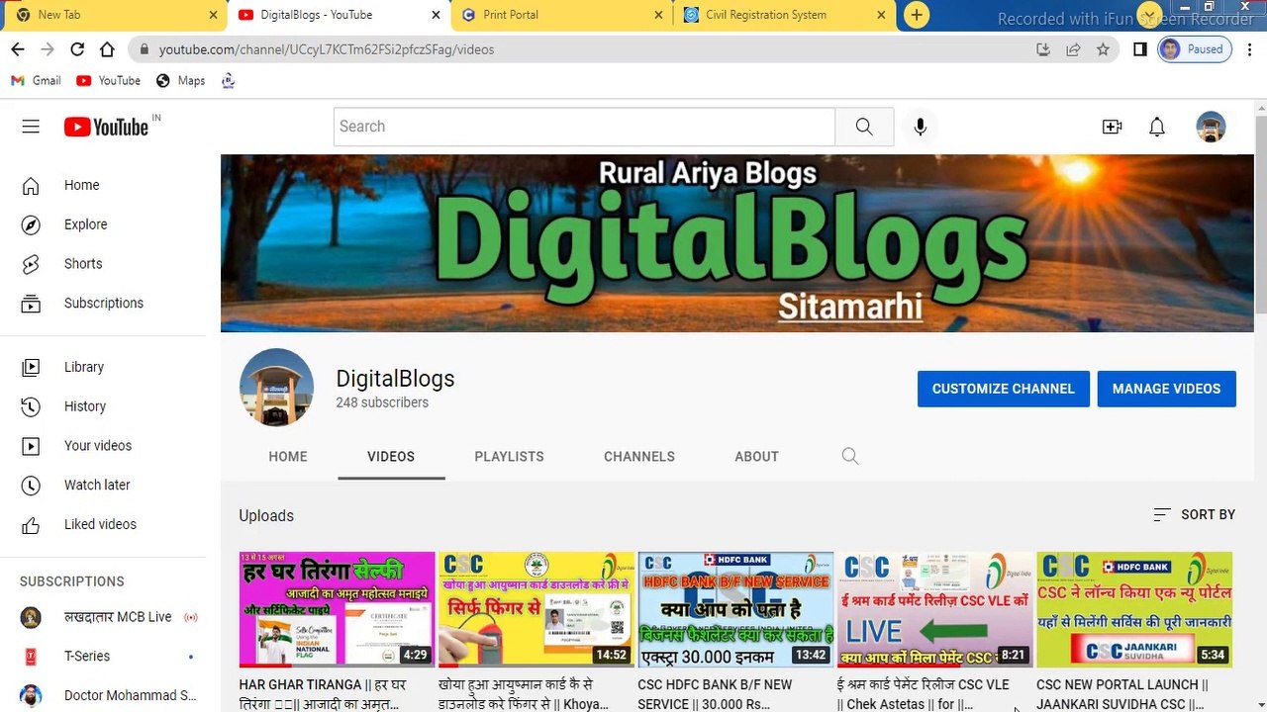Click the YouTube logo
This screenshot has height=712, width=1267.
(106, 127)
